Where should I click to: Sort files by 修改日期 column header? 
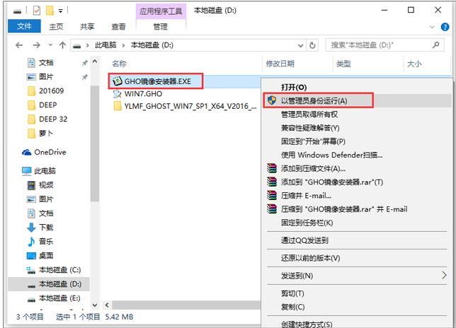(280, 64)
